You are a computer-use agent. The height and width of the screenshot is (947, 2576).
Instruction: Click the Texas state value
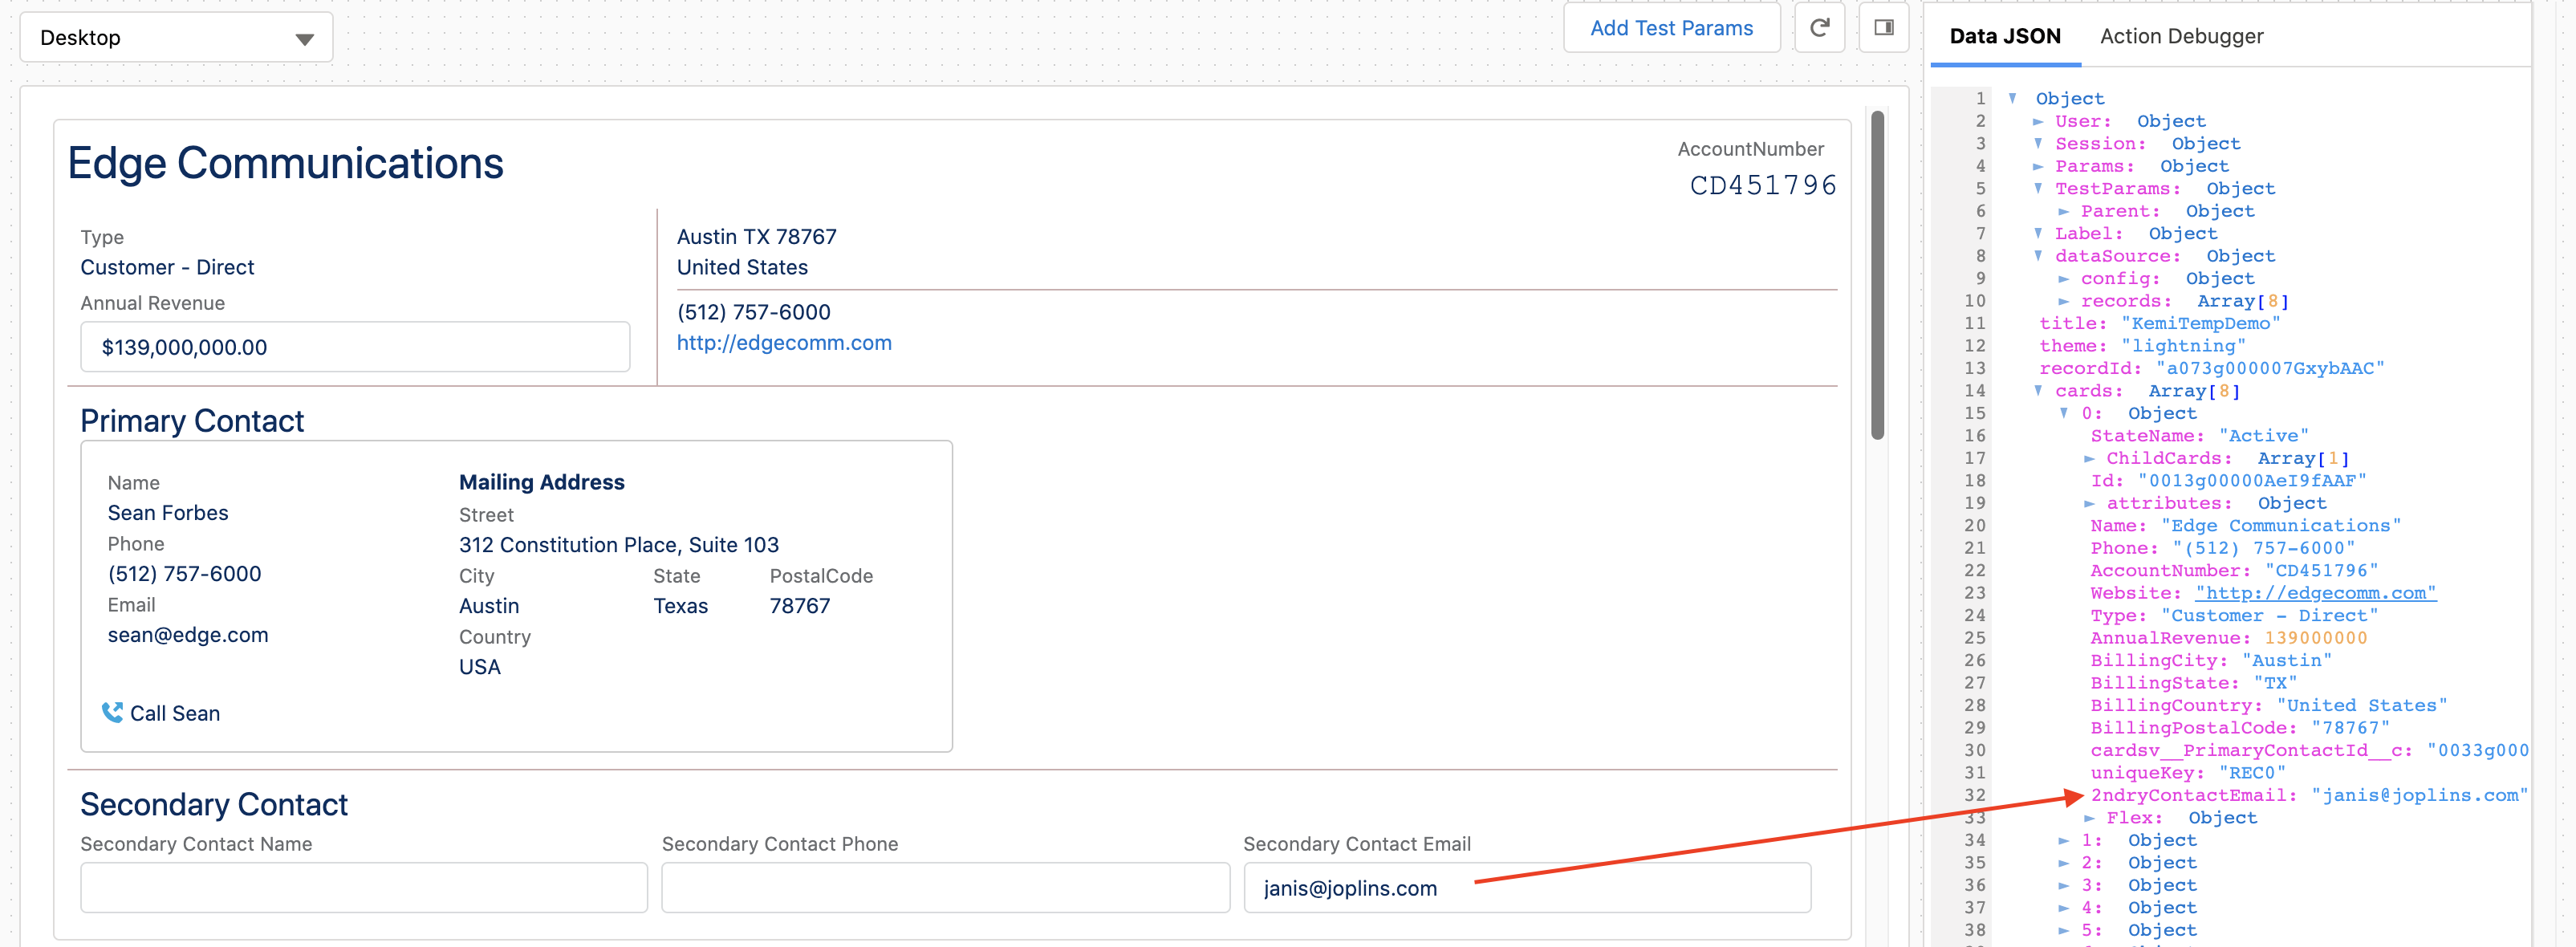coord(681,606)
